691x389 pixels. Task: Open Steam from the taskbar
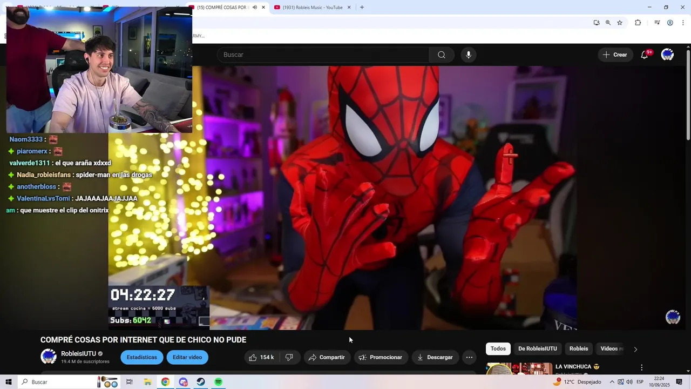click(x=200, y=382)
